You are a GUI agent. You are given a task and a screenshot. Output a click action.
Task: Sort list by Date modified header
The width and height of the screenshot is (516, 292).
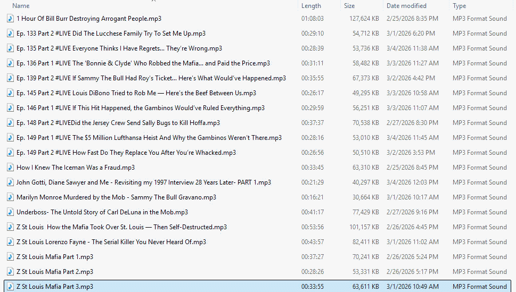coord(406,6)
